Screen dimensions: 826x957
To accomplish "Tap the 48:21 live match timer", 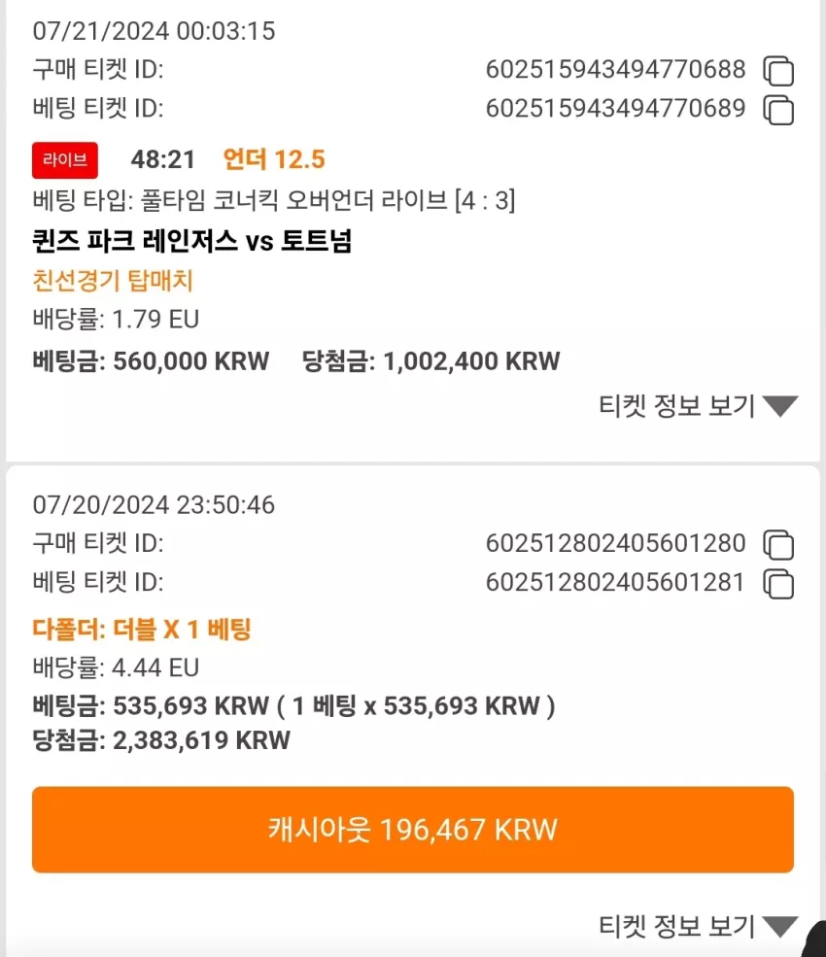I will tap(162, 160).
